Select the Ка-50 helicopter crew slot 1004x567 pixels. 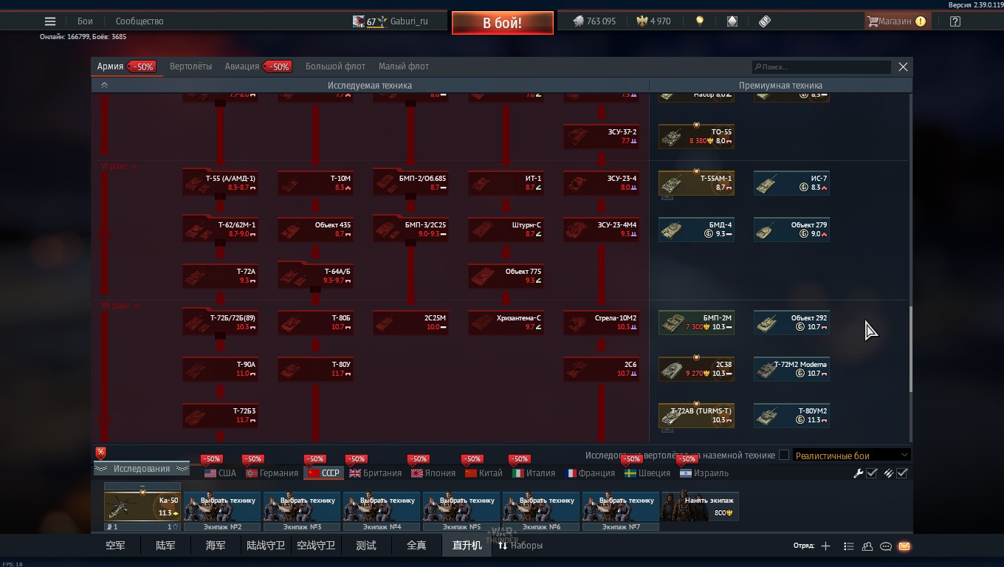[x=142, y=506]
